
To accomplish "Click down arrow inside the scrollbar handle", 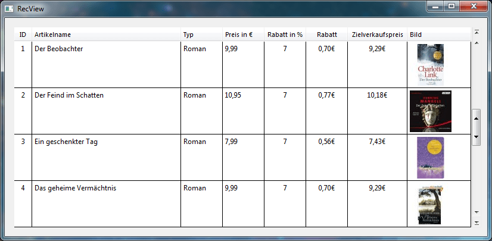I will 477,137.
